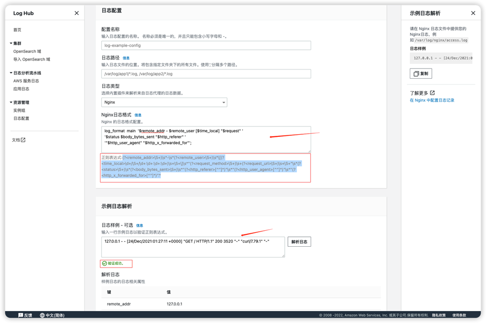
Task: Click the 复制 button for log sample
Action: click(421, 74)
